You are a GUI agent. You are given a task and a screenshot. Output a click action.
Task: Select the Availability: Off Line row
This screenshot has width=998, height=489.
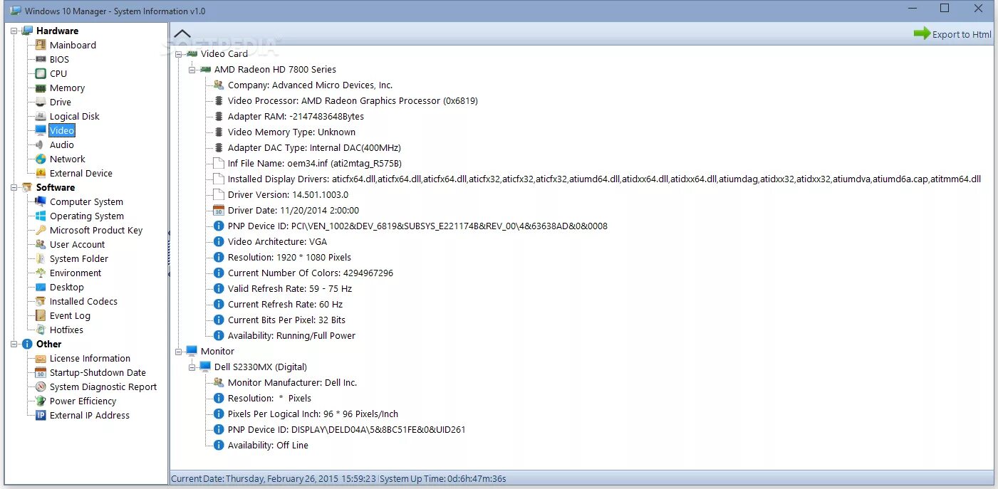pyautogui.click(x=268, y=445)
